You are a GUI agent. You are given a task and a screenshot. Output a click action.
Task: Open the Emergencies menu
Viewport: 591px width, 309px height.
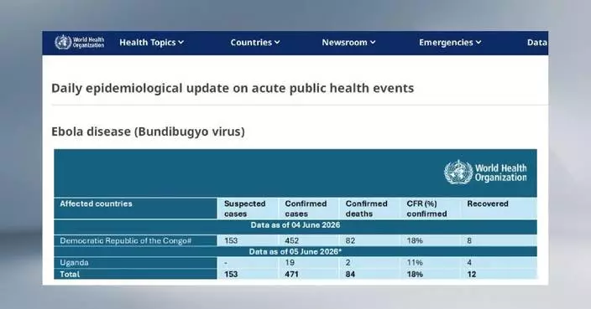450,43
